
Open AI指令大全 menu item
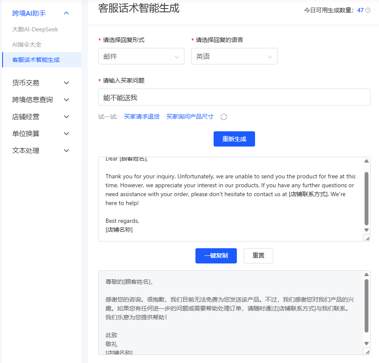coord(27,44)
